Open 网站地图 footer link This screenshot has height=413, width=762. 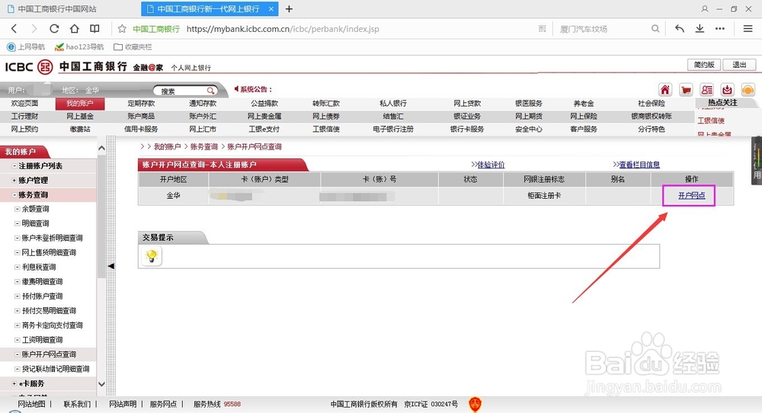pos(31,404)
